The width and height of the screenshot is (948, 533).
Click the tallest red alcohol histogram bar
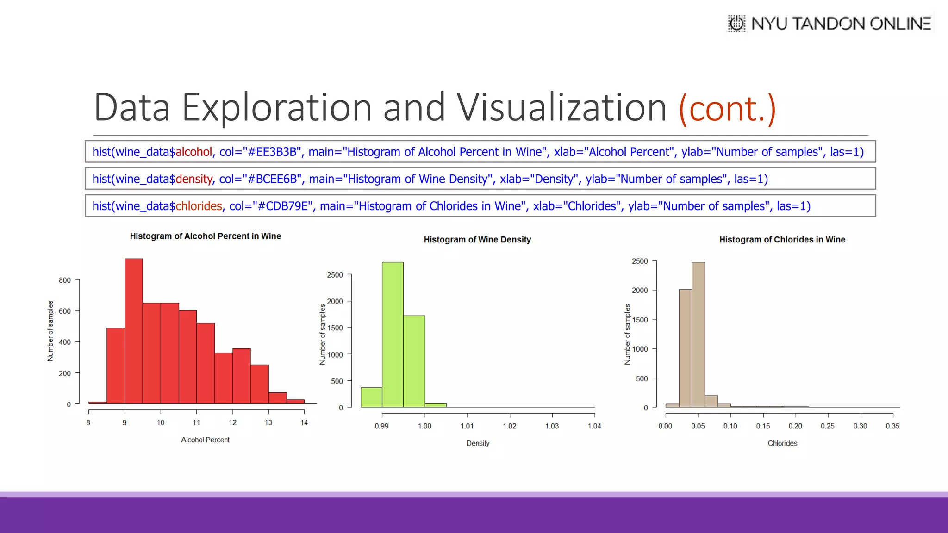point(134,331)
